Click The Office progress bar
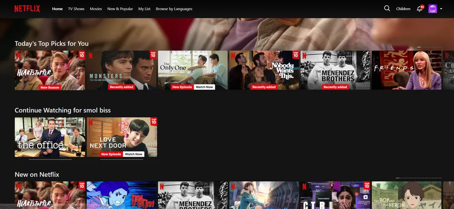Viewport: 454px width, 209px height. [50, 159]
